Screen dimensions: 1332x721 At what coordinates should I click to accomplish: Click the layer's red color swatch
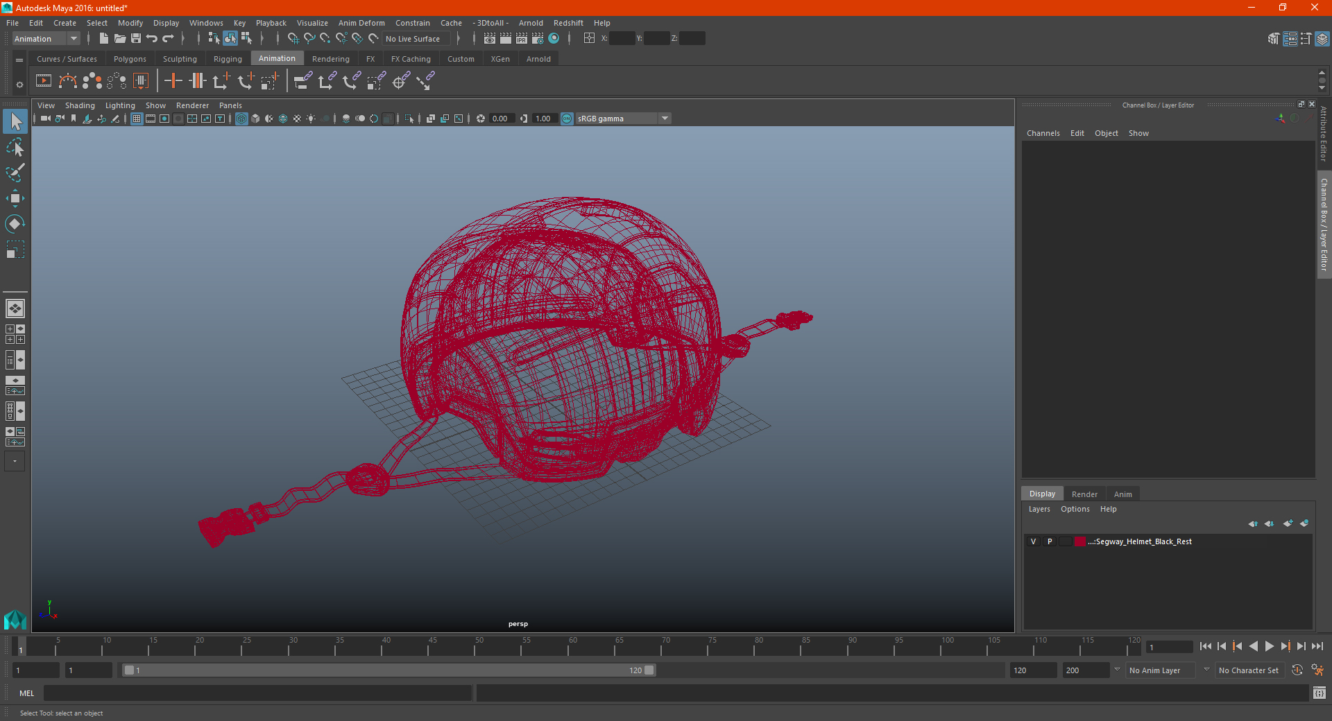(1080, 541)
